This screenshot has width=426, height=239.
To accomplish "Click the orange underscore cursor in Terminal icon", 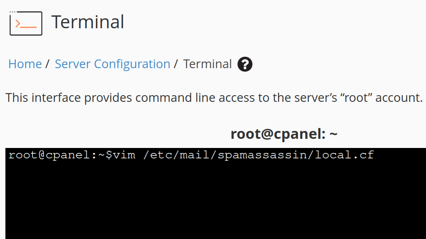I will 29,27.
